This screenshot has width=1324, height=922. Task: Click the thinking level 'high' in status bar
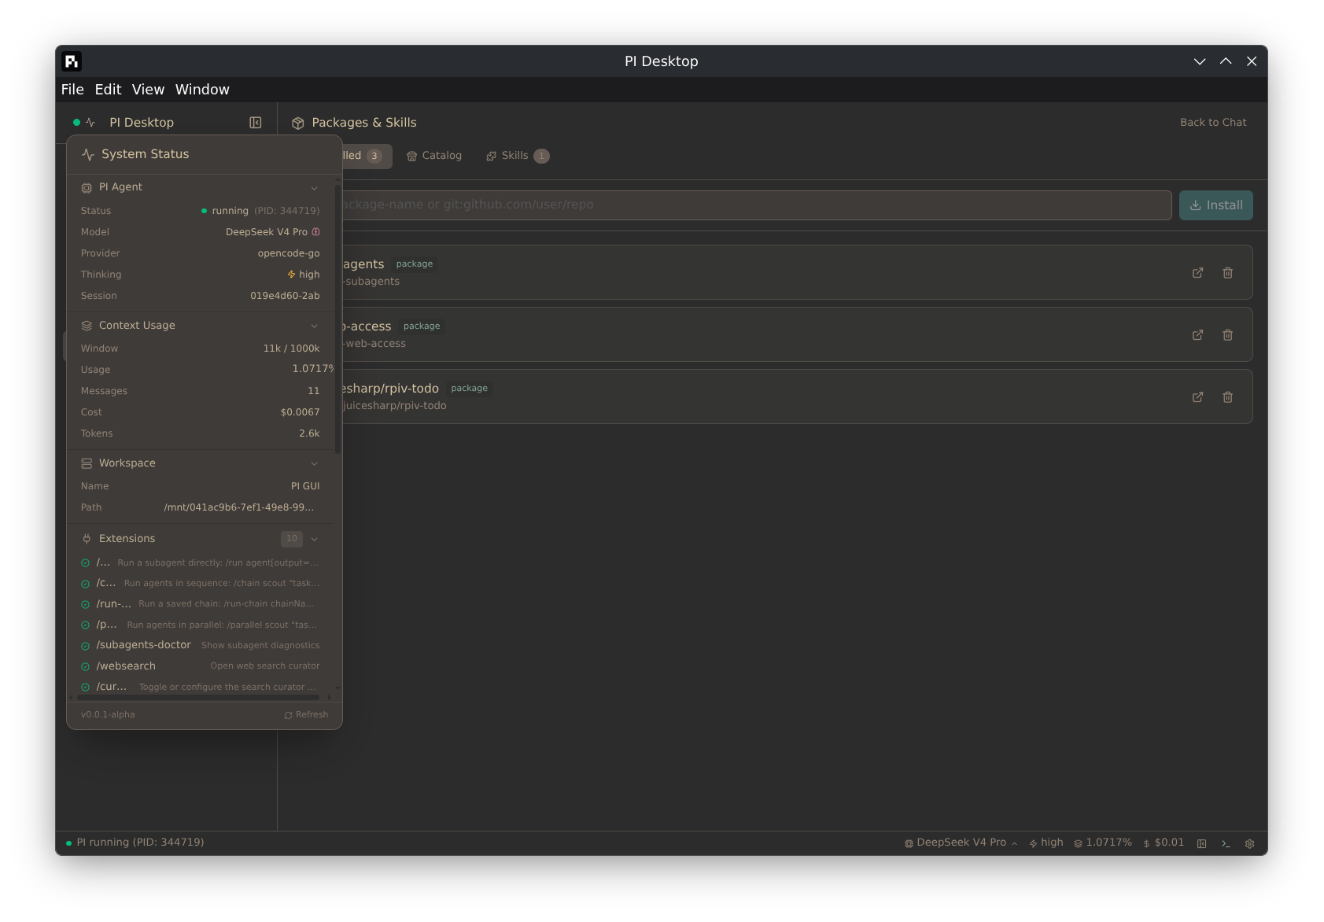click(1046, 843)
